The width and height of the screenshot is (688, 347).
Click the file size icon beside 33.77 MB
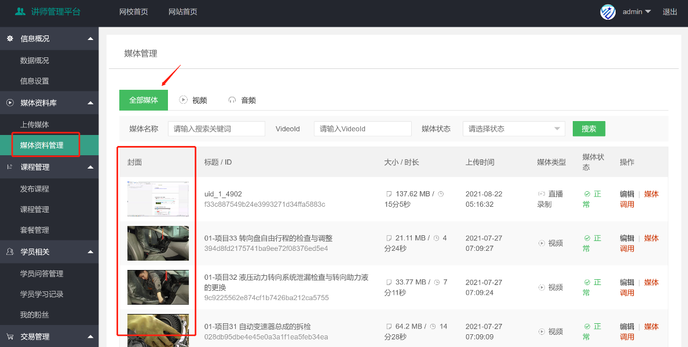pos(389,282)
